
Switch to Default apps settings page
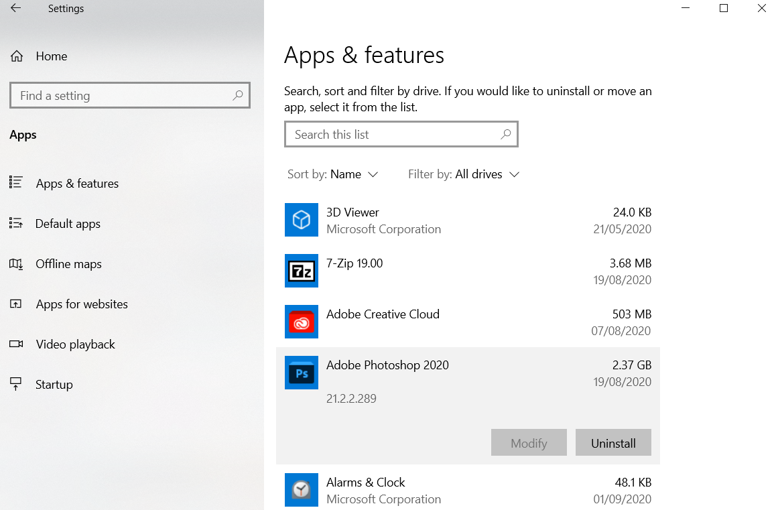68,223
